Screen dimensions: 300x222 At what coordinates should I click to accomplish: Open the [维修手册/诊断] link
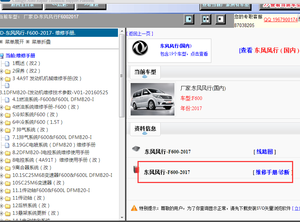272,173
